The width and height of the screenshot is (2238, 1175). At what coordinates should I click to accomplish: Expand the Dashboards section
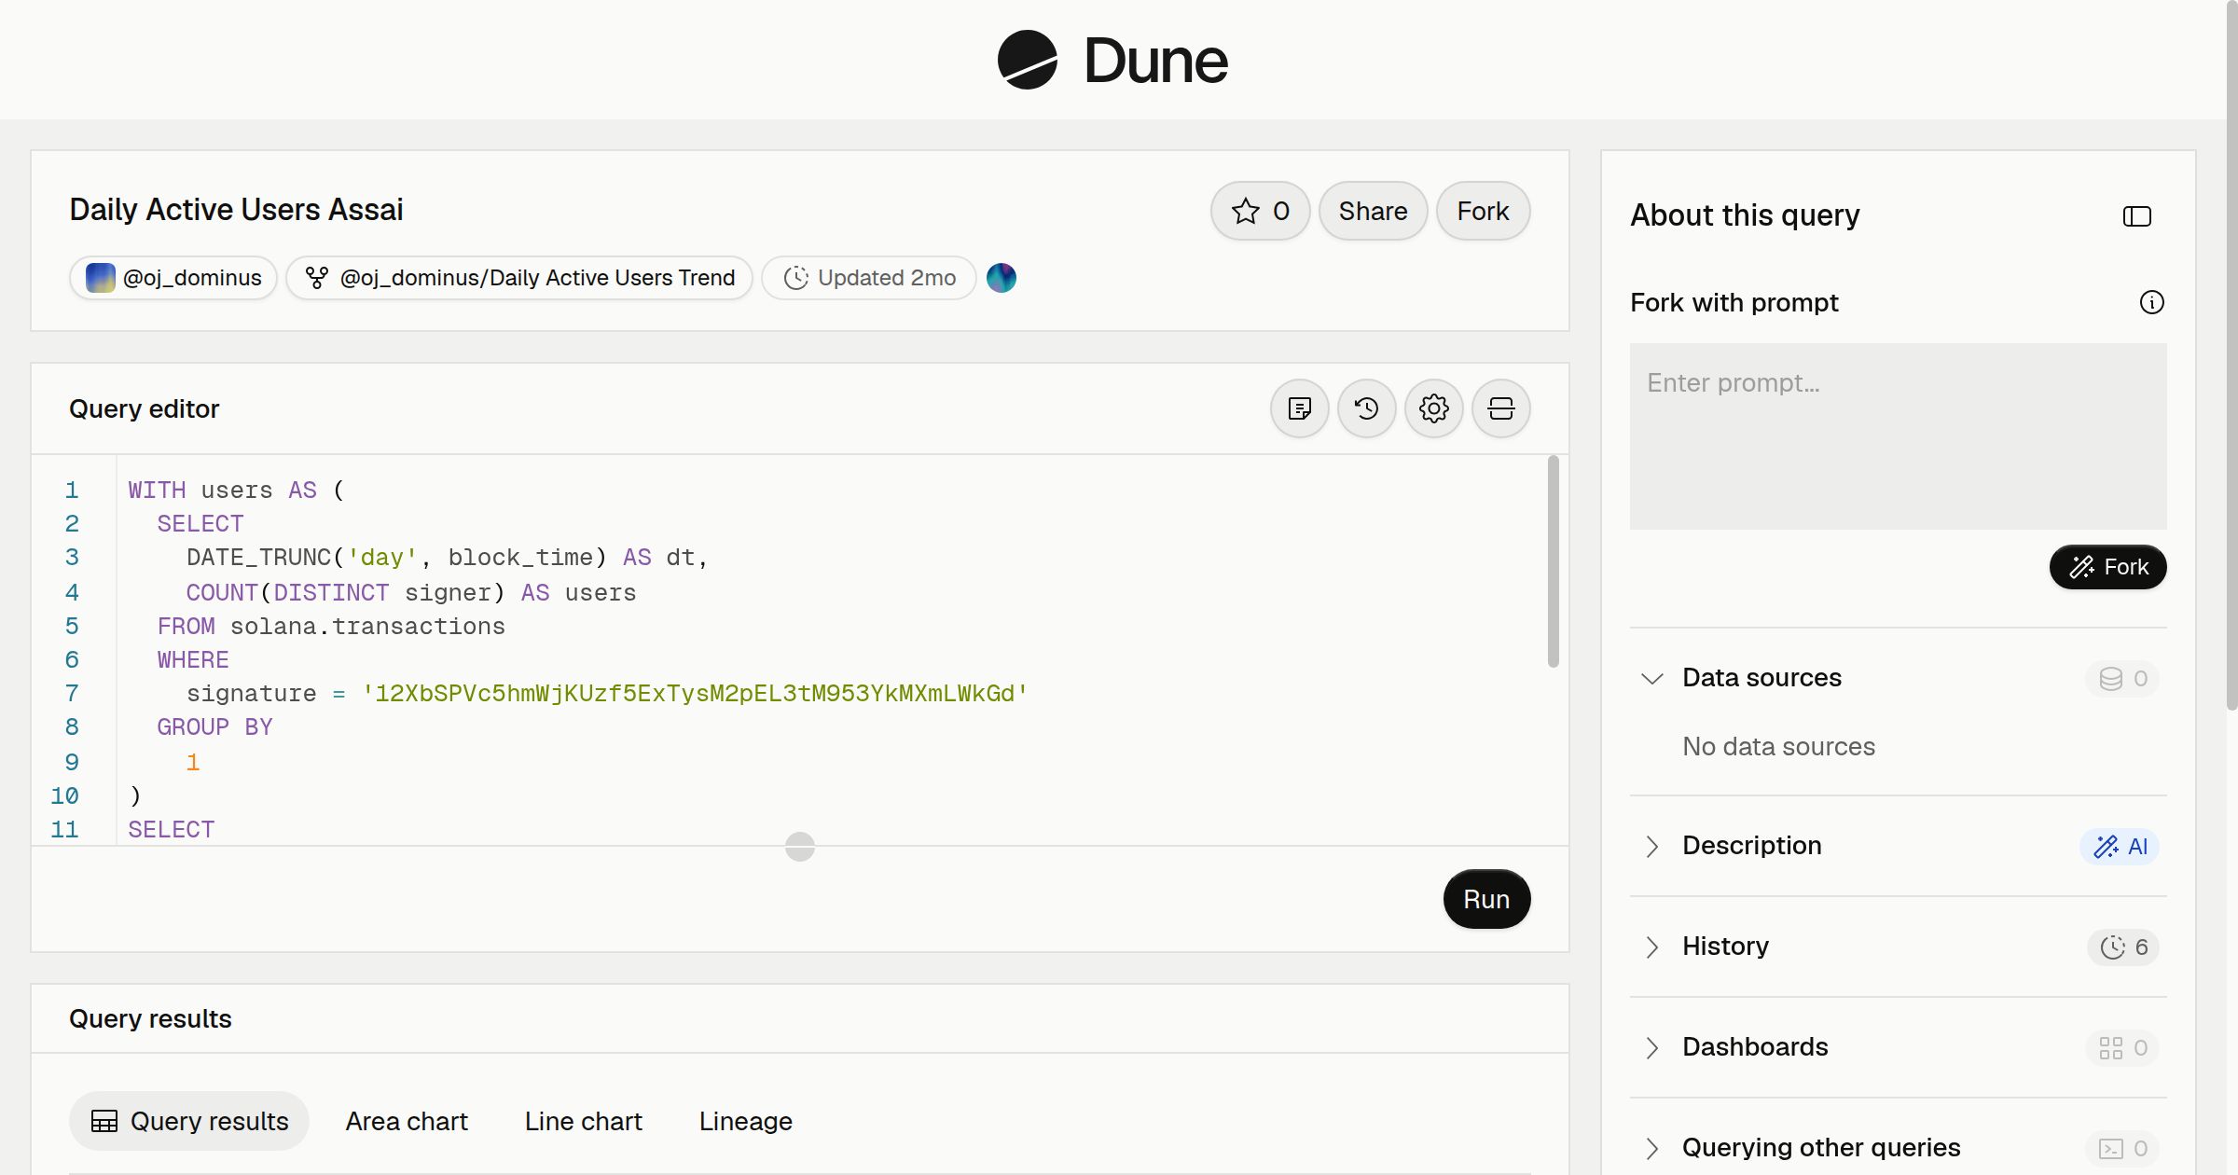click(x=1651, y=1047)
